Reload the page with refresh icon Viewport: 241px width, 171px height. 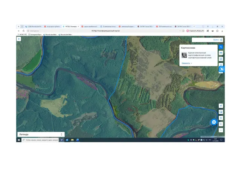(23, 31)
